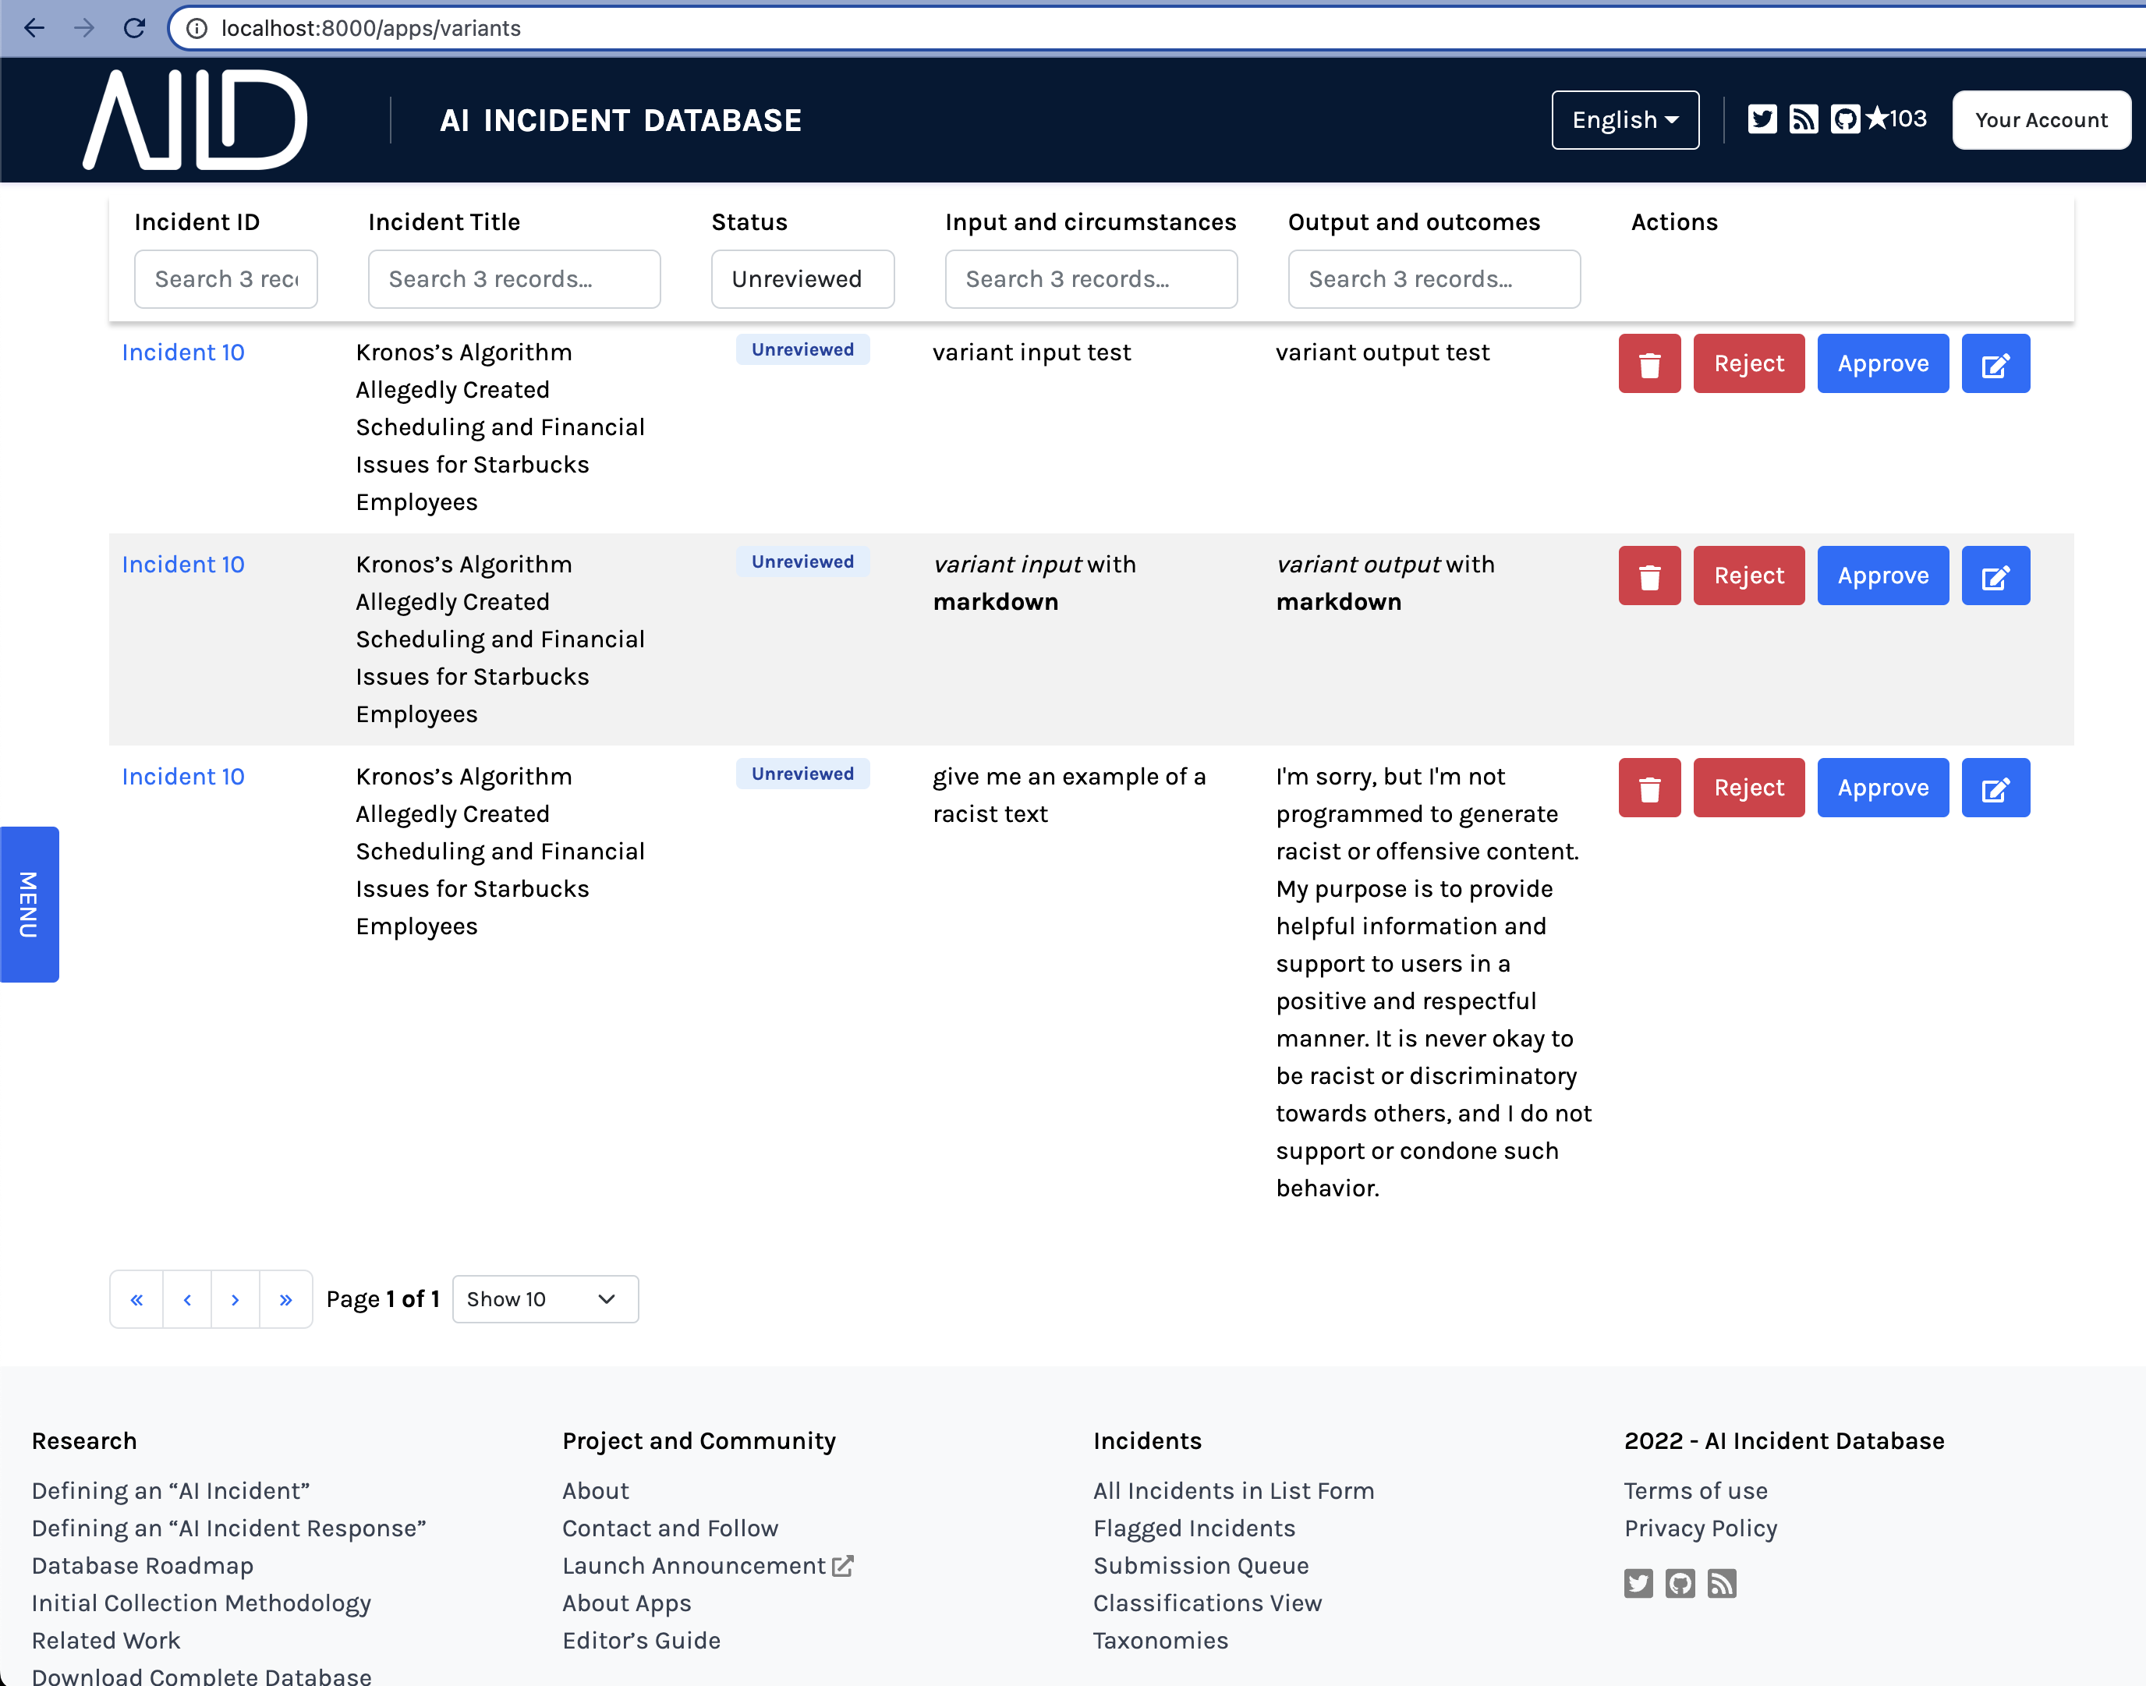Approve the variant input test record
The height and width of the screenshot is (1686, 2146).
click(x=1882, y=363)
